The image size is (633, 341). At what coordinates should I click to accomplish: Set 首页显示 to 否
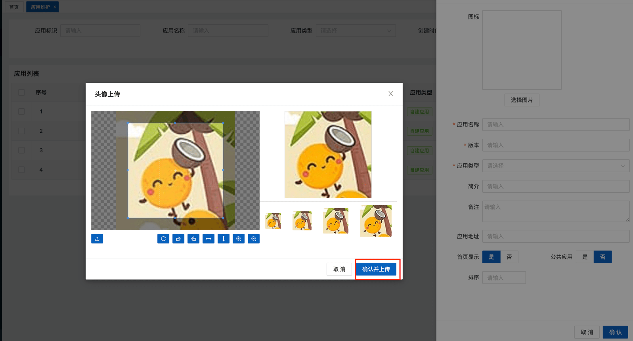[x=509, y=257]
